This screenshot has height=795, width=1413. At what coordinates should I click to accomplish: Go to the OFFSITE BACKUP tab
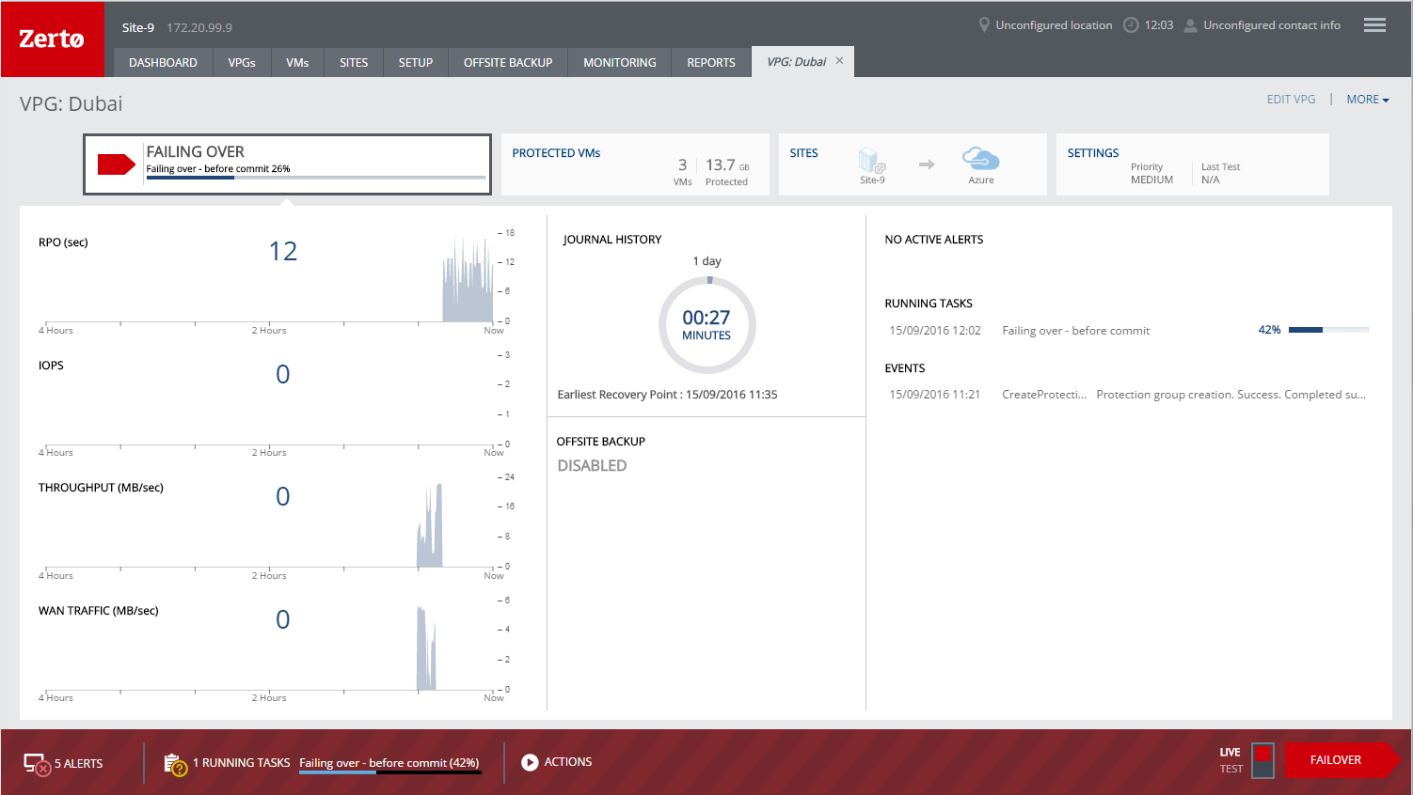point(508,62)
